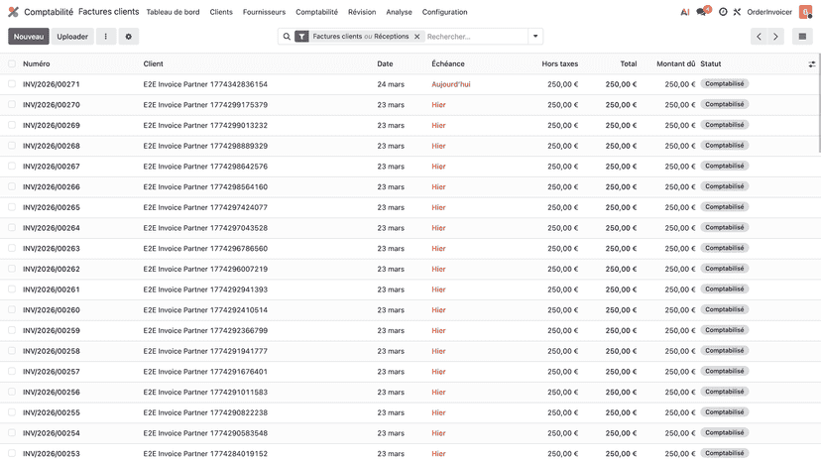
Task: Sort by the Total column header
Action: (x=629, y=63)
